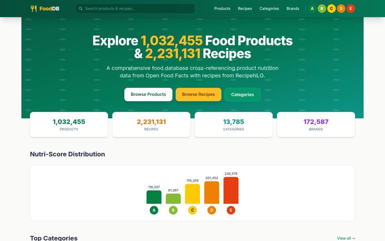Click the Browse Products button
Viewport: 385px width, 241px height.
148,94
